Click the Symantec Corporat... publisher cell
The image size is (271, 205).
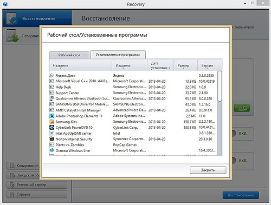129,139
